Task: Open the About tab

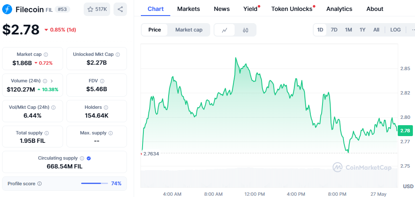Action: click(x=375, y=9)
